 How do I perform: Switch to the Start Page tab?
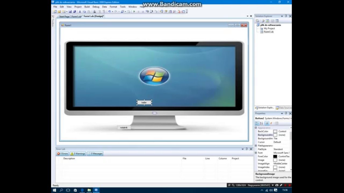click(x=64, y=17)
